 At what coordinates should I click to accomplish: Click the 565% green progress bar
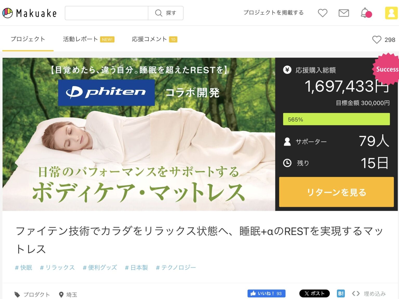[x=336, y=119]
